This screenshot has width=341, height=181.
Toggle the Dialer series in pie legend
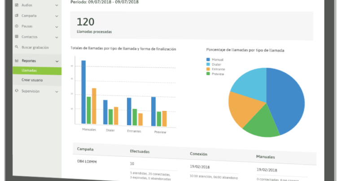pos(217,64)
